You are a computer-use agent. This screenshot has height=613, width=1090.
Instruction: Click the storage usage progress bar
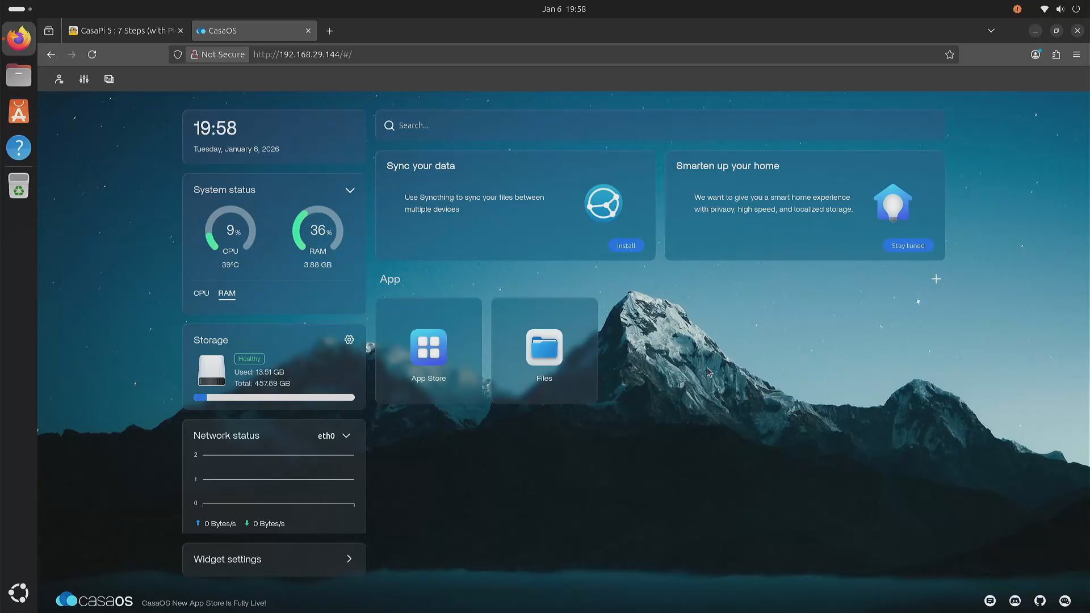pyautogui.click(x=274, y=397)
